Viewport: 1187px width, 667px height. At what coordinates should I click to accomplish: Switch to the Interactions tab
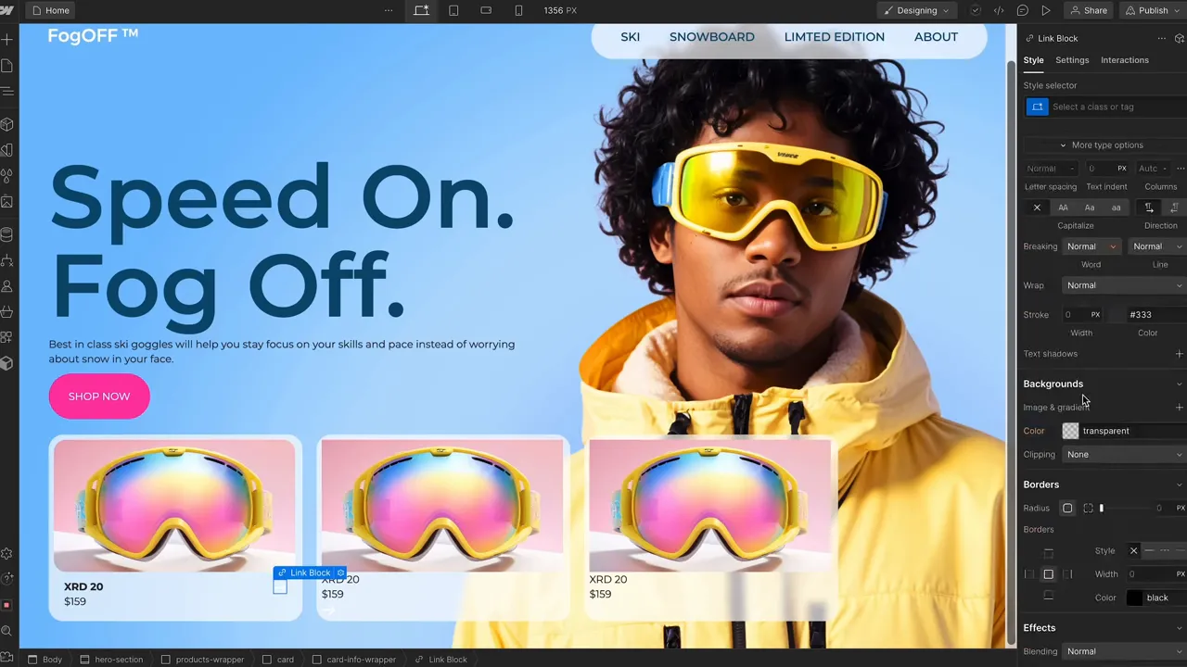[1125, 60]
